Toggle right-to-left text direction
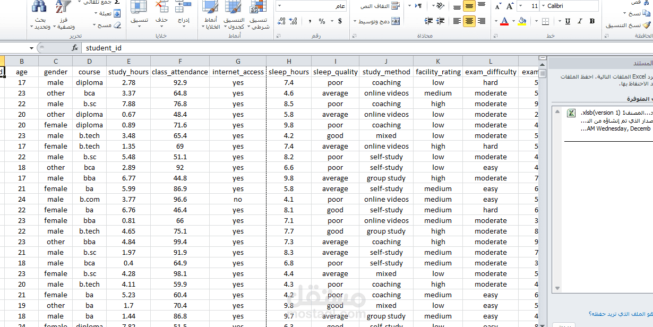 click(x=418, y=6)
